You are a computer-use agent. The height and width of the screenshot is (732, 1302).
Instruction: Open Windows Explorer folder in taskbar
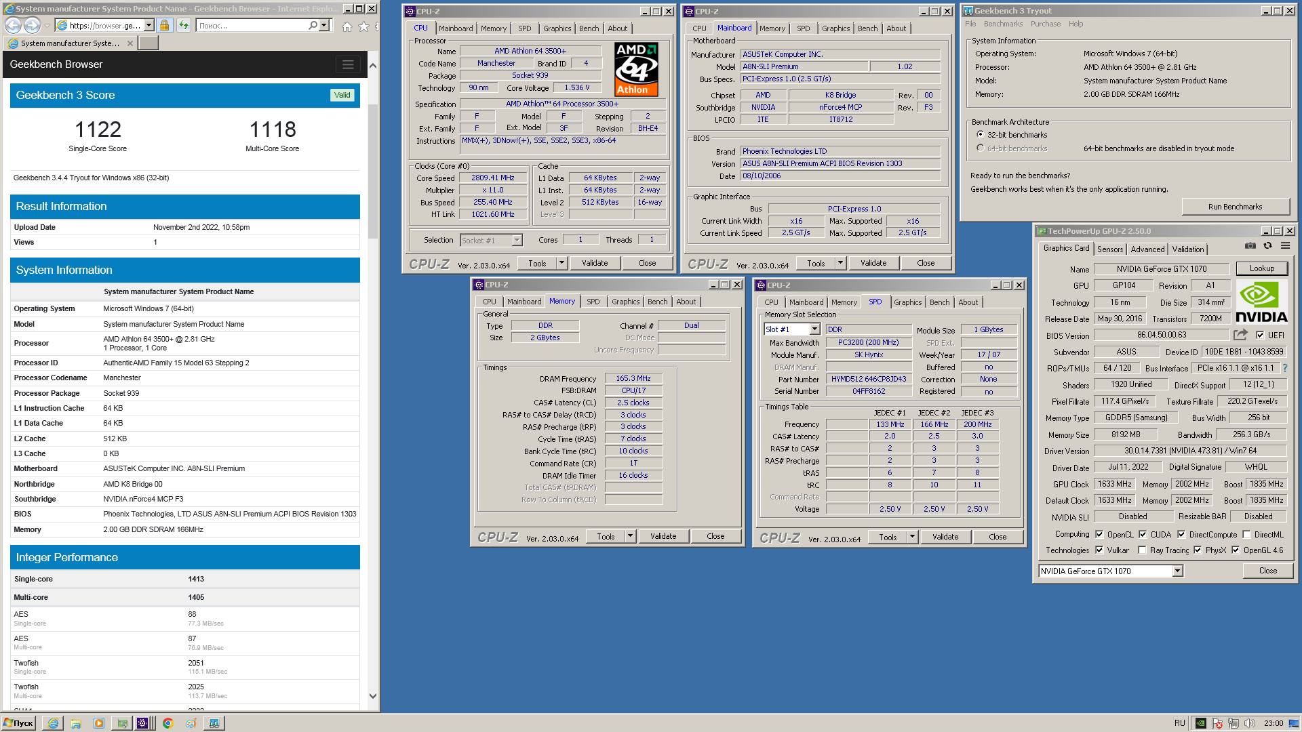tap(76, 723)
